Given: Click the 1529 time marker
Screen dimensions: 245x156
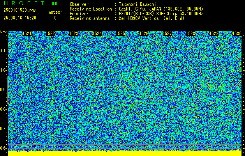Looking at the screenshot, I should tap(214, 34).
